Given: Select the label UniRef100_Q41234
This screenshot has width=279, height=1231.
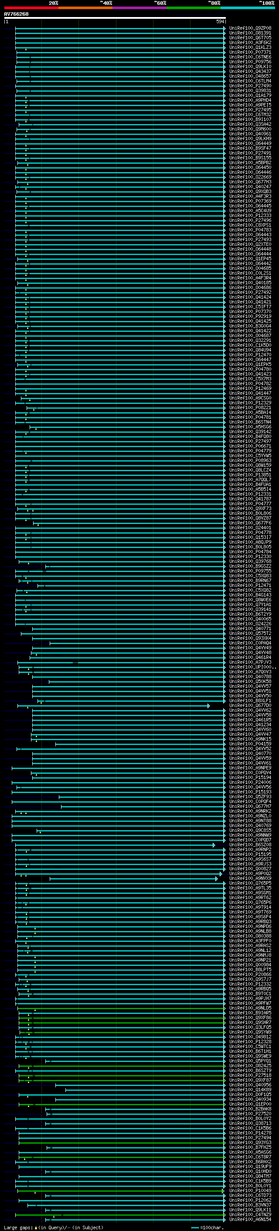Looking at the screenshot, I should point(250,725).
